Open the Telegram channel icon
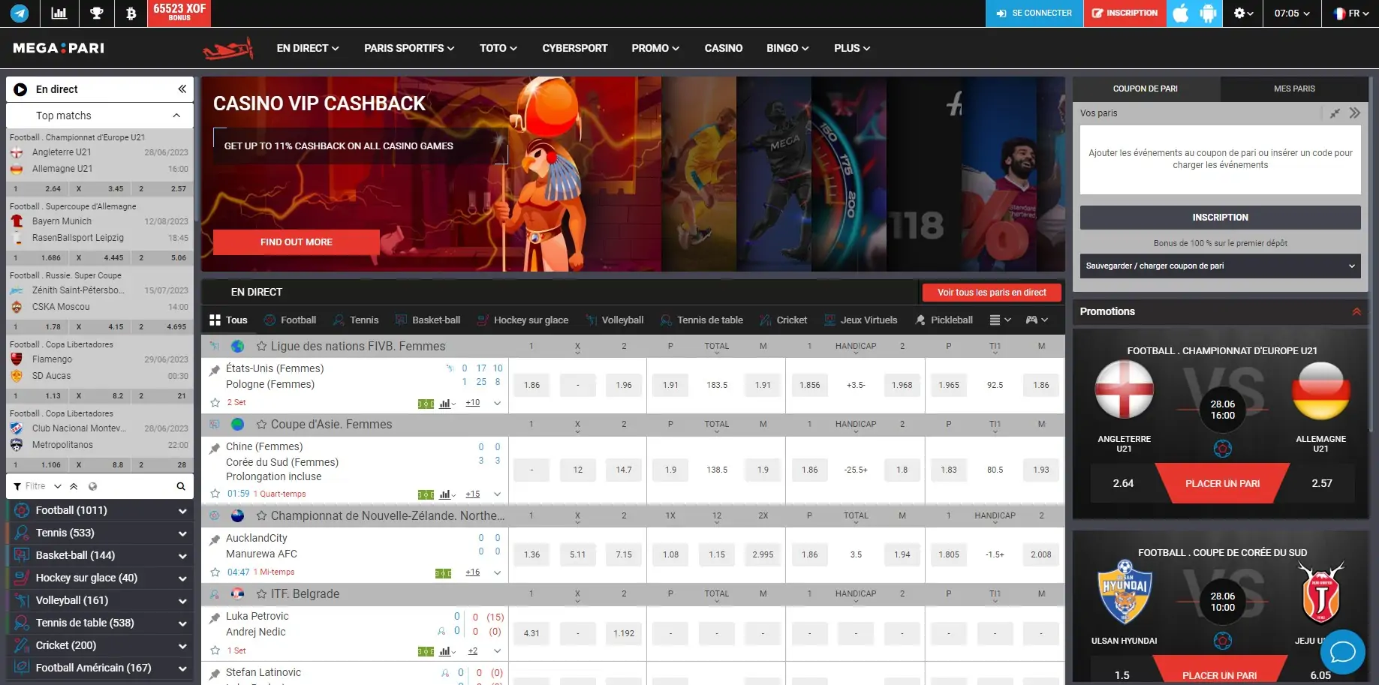Viewport: 1379px width, 685px height. tap(20, 14)
